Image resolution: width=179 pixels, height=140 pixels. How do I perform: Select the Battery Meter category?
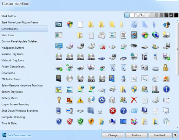click(x=10, y=98)
